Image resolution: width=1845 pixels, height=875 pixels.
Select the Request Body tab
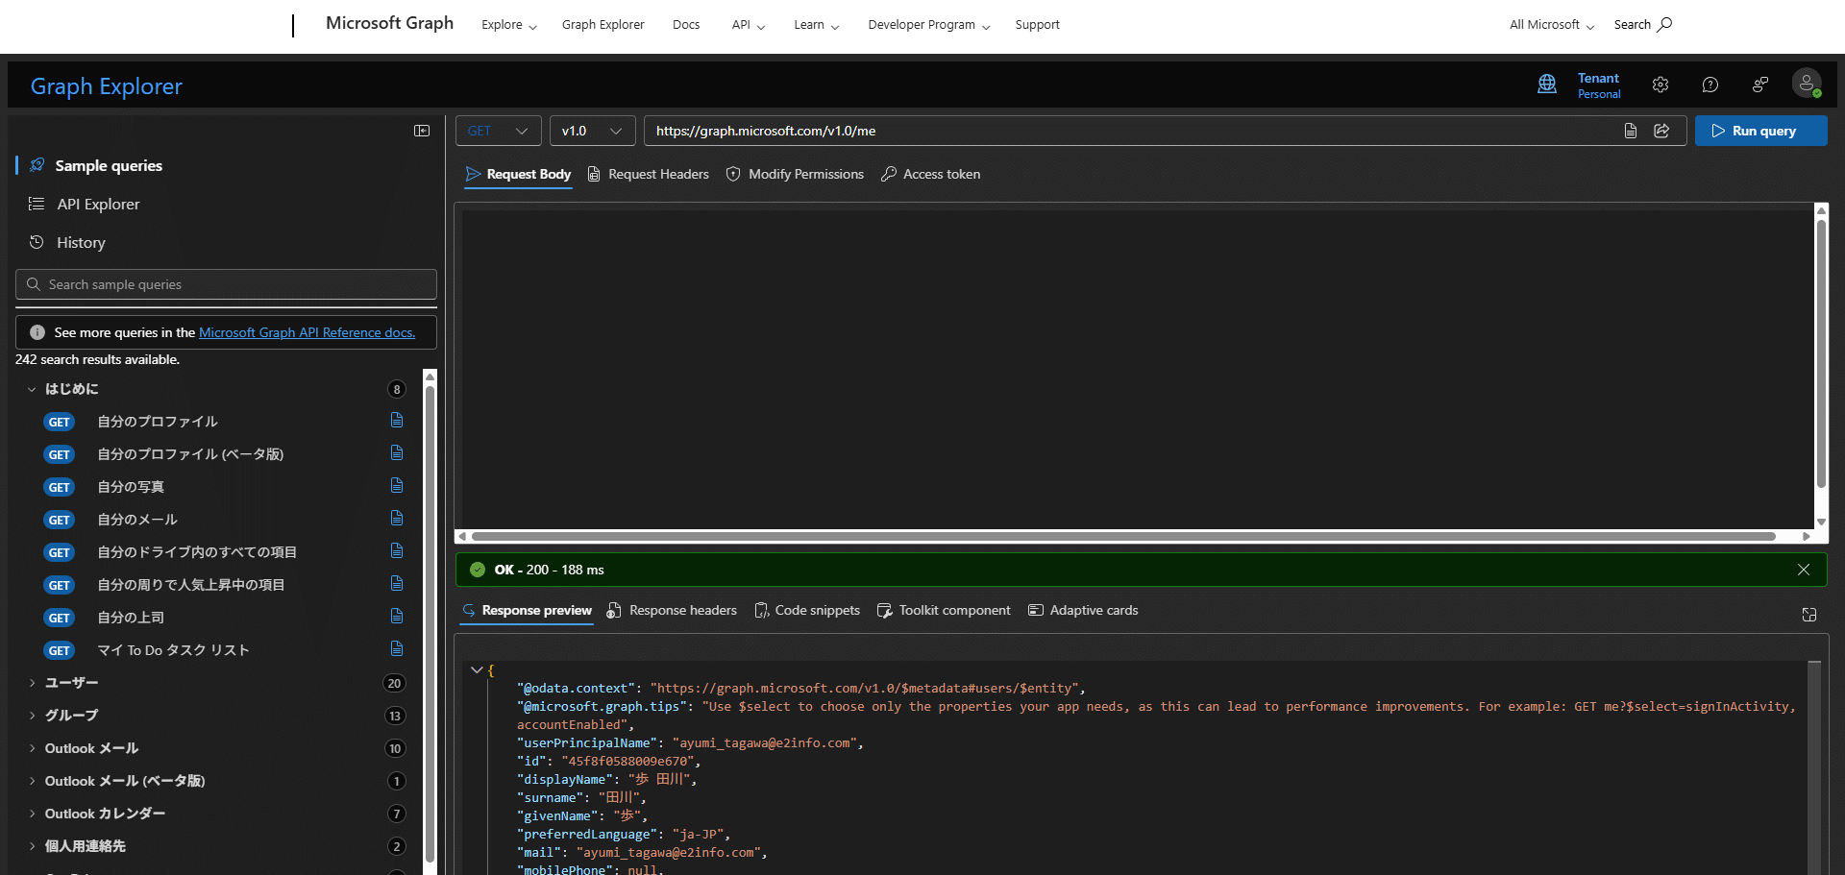pos(518,174)
